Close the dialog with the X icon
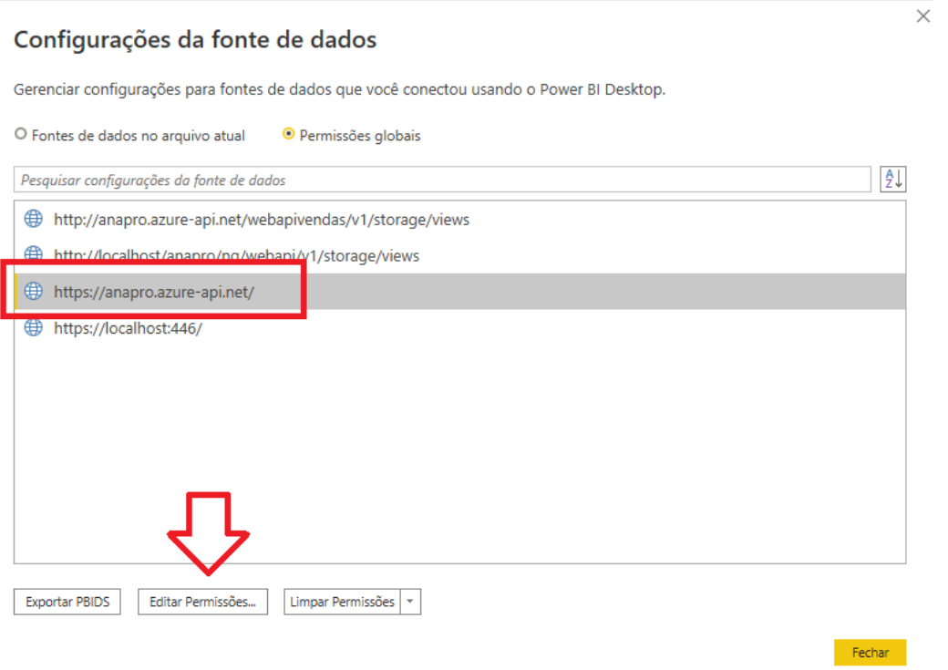948x670 pixels. [923, 16]
